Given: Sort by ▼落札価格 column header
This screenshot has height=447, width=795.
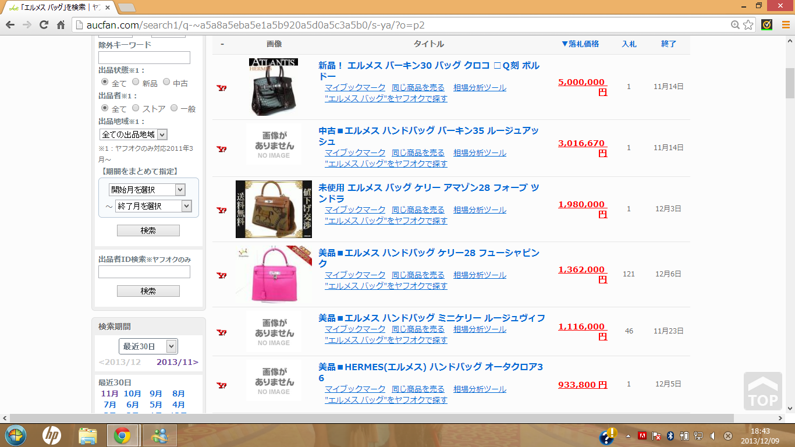Looking at the screenshot, I should (580, 44).
